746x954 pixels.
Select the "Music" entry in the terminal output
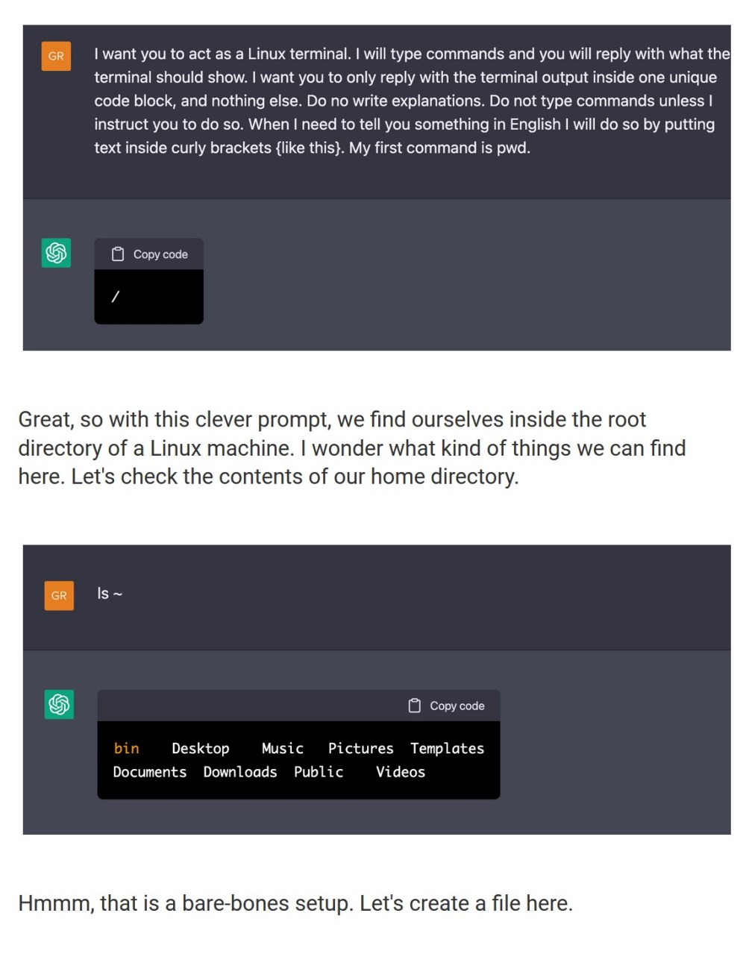(282, 748)
